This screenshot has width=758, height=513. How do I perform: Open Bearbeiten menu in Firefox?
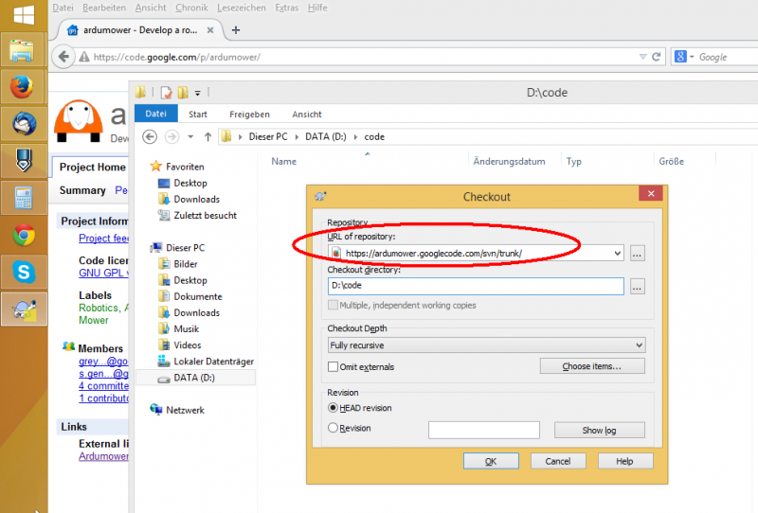(104, 8)
